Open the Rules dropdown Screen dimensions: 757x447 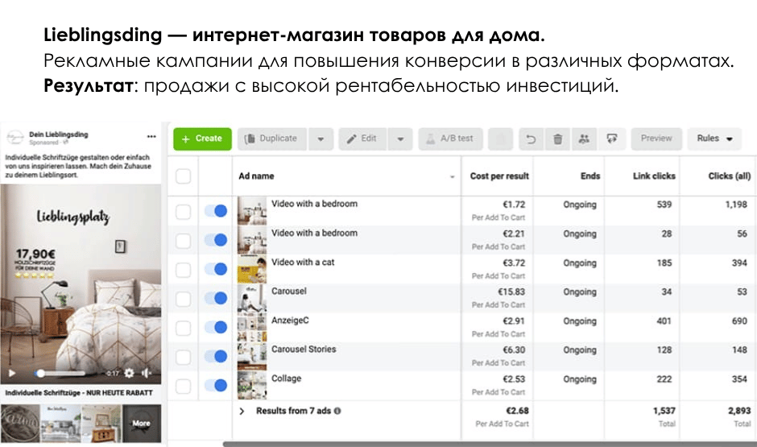pos(714,139)
